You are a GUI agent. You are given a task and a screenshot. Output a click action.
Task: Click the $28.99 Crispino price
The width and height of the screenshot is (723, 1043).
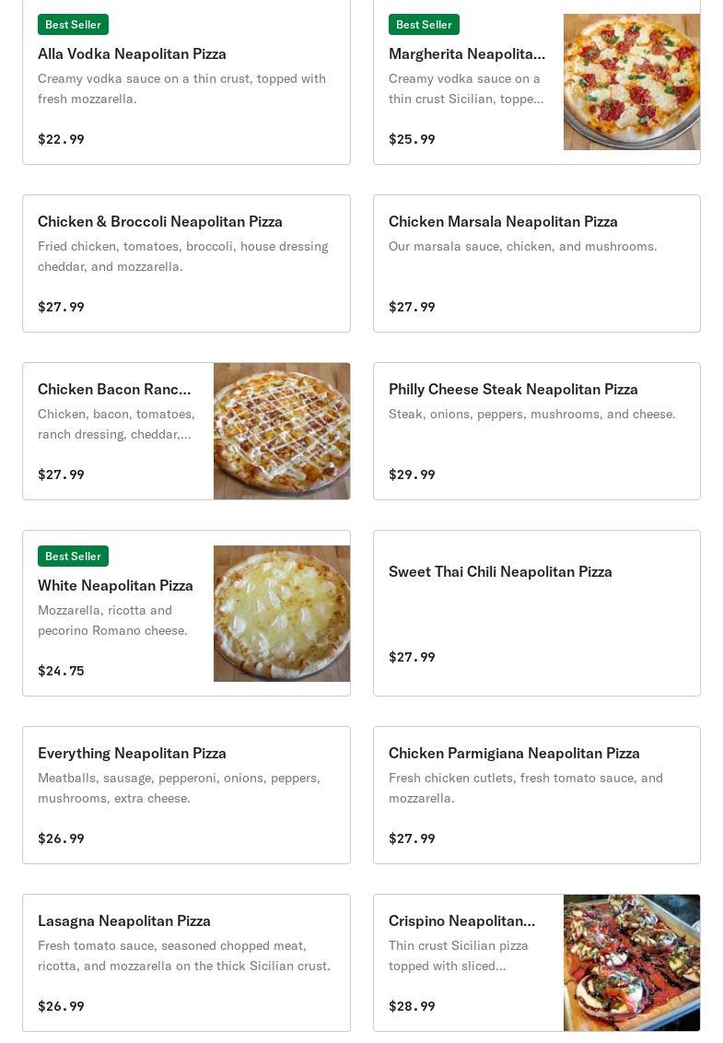pos(412,1006)
